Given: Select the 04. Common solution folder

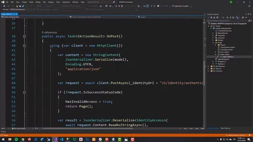Looking at the screenshot, I should pos(218,71).
